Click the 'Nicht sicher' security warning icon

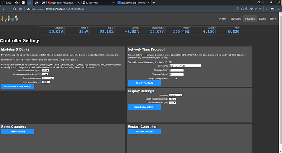29,9
